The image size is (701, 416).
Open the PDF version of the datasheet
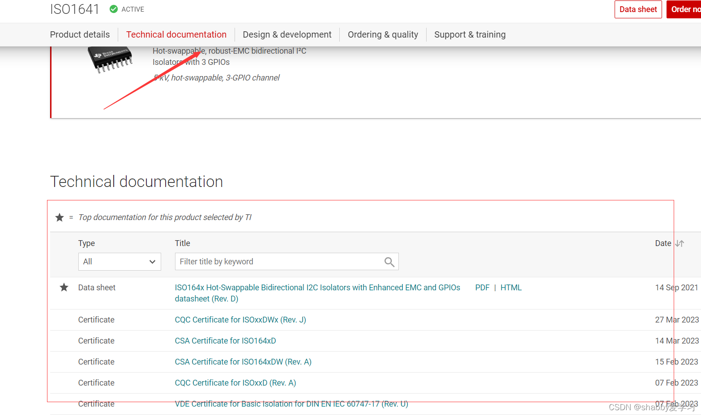click(482, 288)
